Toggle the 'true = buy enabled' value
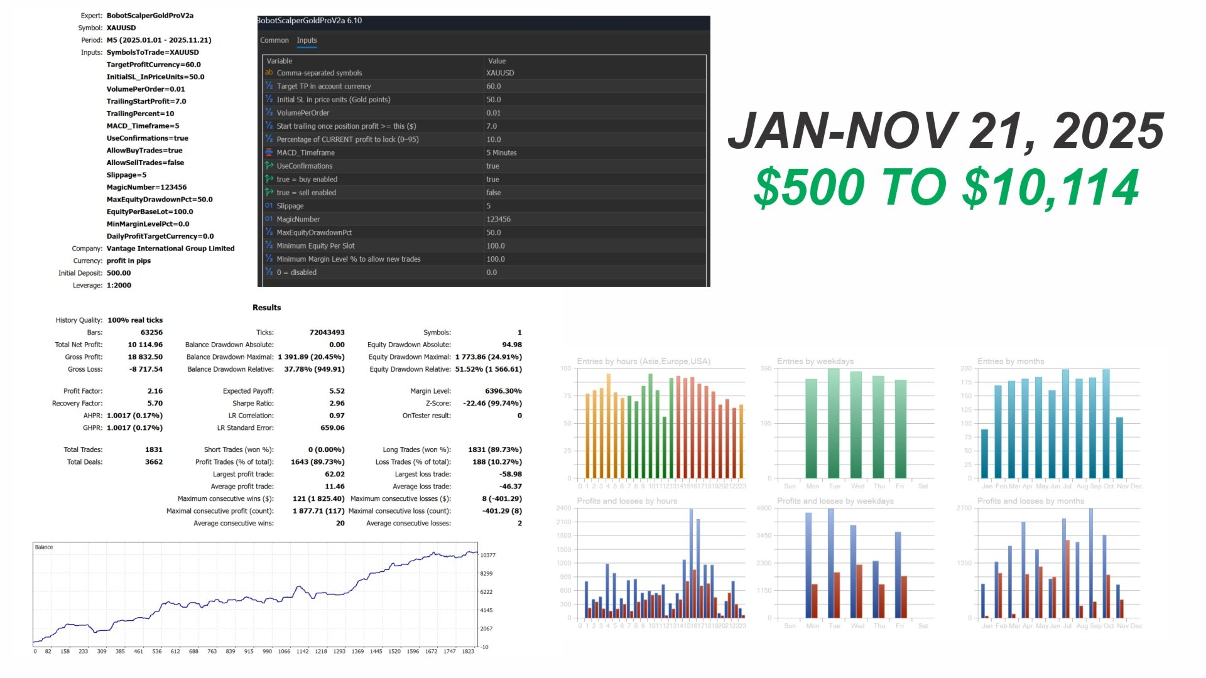 coord(492,180)
